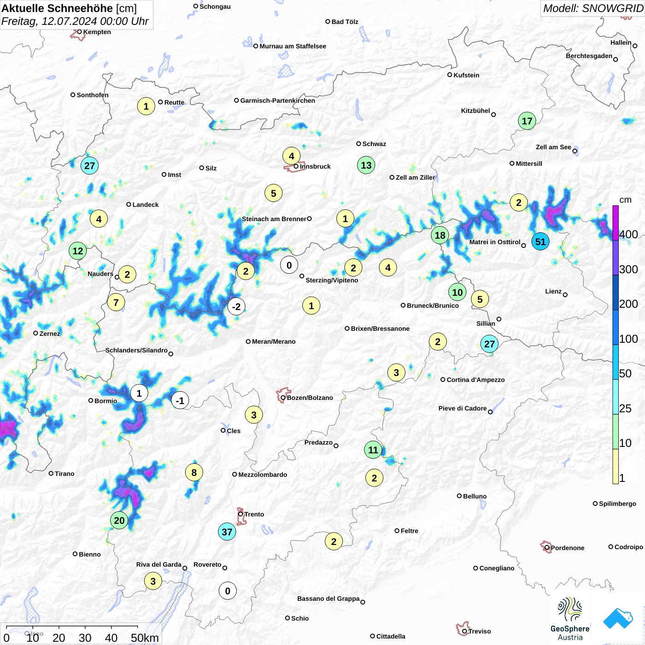Viewport: 645px width, 645px height.
Task: Click the GeoSphere Austria logo
Action: tap(570, 619)
